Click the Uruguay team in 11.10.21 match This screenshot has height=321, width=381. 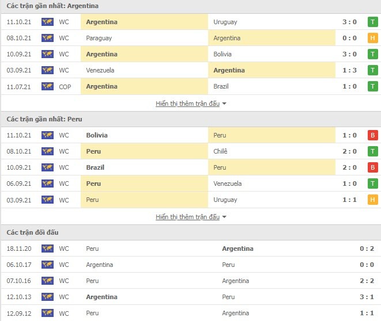225,22
